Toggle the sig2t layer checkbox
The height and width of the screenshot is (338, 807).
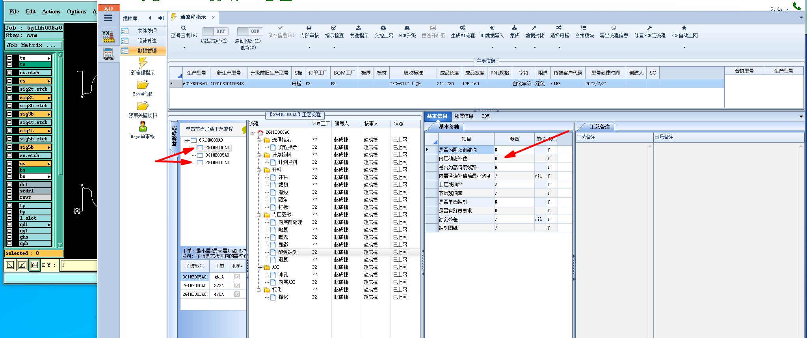click(9, 97)
